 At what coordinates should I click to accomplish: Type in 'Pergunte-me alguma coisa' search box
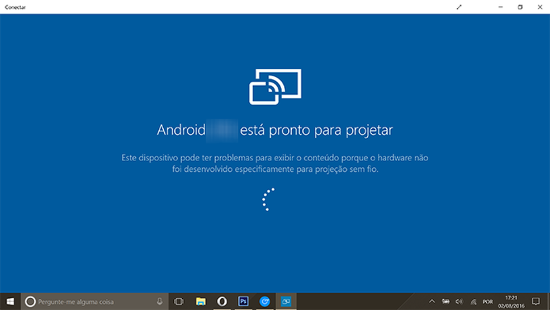click(x=94, y=302)
